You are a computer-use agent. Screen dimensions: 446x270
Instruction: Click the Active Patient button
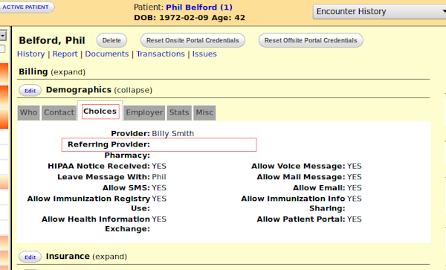[26, 7]
